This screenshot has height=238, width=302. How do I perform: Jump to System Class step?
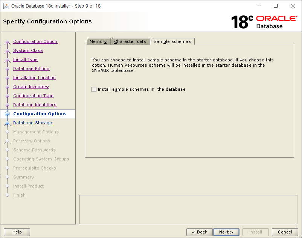pyautogui.click(x=28, y=50)
